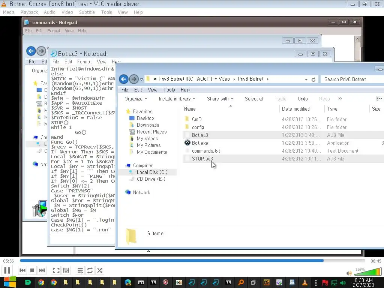This screenshot has height=288, width=384.
Task: Click the VLC seek bar
Action: [x=192, y=261]
